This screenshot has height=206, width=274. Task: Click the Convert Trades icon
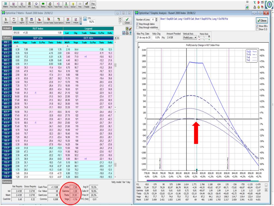(x=49, y=20)
